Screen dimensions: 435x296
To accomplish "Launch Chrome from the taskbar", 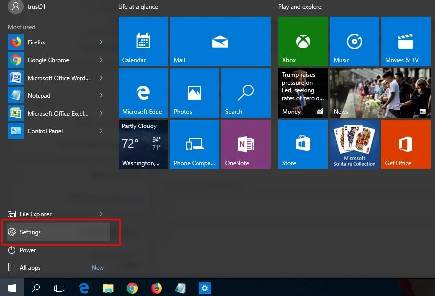I will tap(132, 288).
